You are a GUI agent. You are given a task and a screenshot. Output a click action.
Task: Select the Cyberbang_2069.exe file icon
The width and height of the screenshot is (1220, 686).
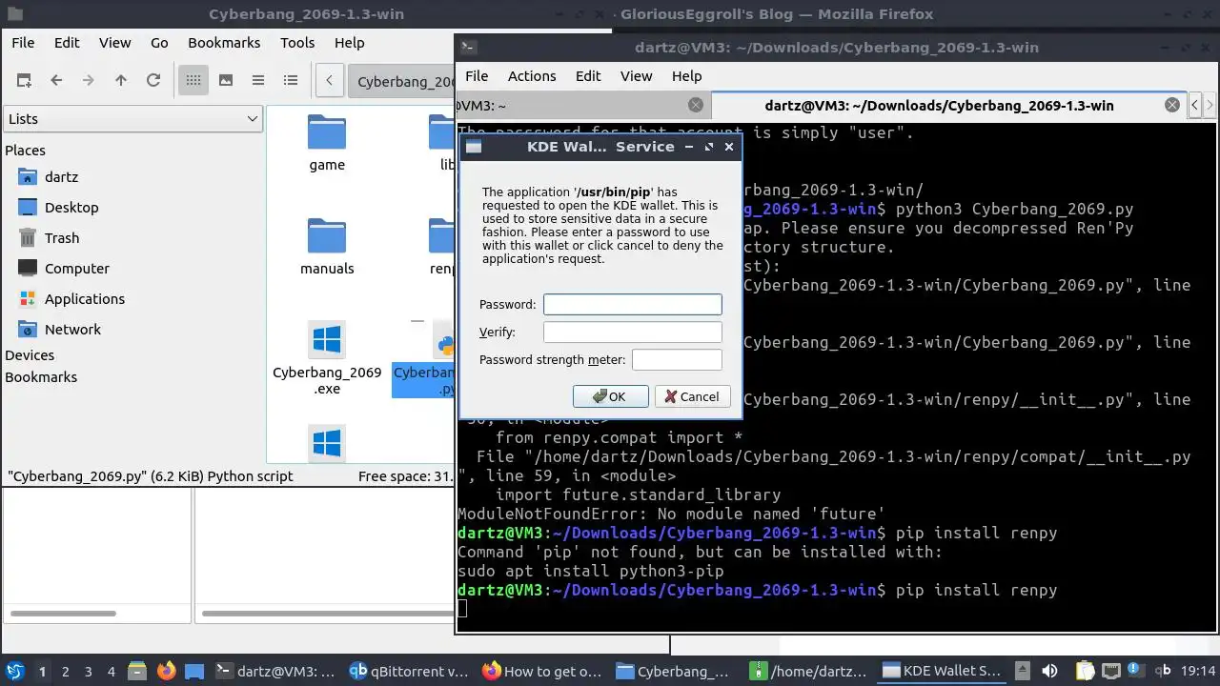327,339
